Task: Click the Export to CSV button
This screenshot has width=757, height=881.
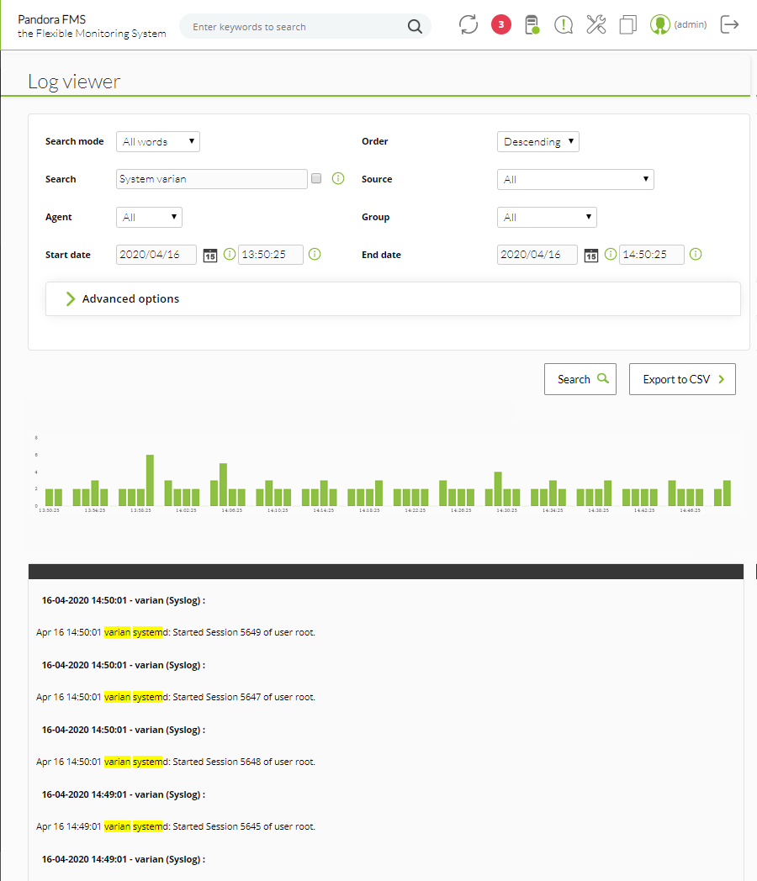Action: click(682, 379)
